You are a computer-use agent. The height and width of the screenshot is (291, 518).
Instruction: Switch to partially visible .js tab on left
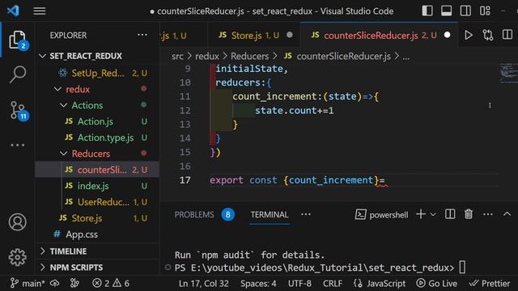[184, 36]
